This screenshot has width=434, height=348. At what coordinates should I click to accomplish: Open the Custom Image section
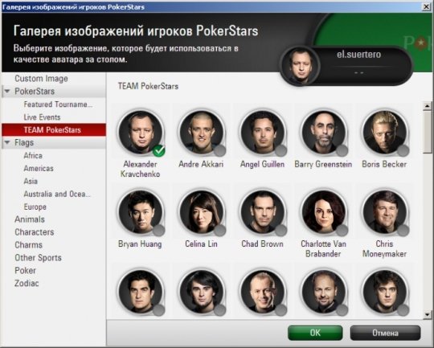coord(41,79)
